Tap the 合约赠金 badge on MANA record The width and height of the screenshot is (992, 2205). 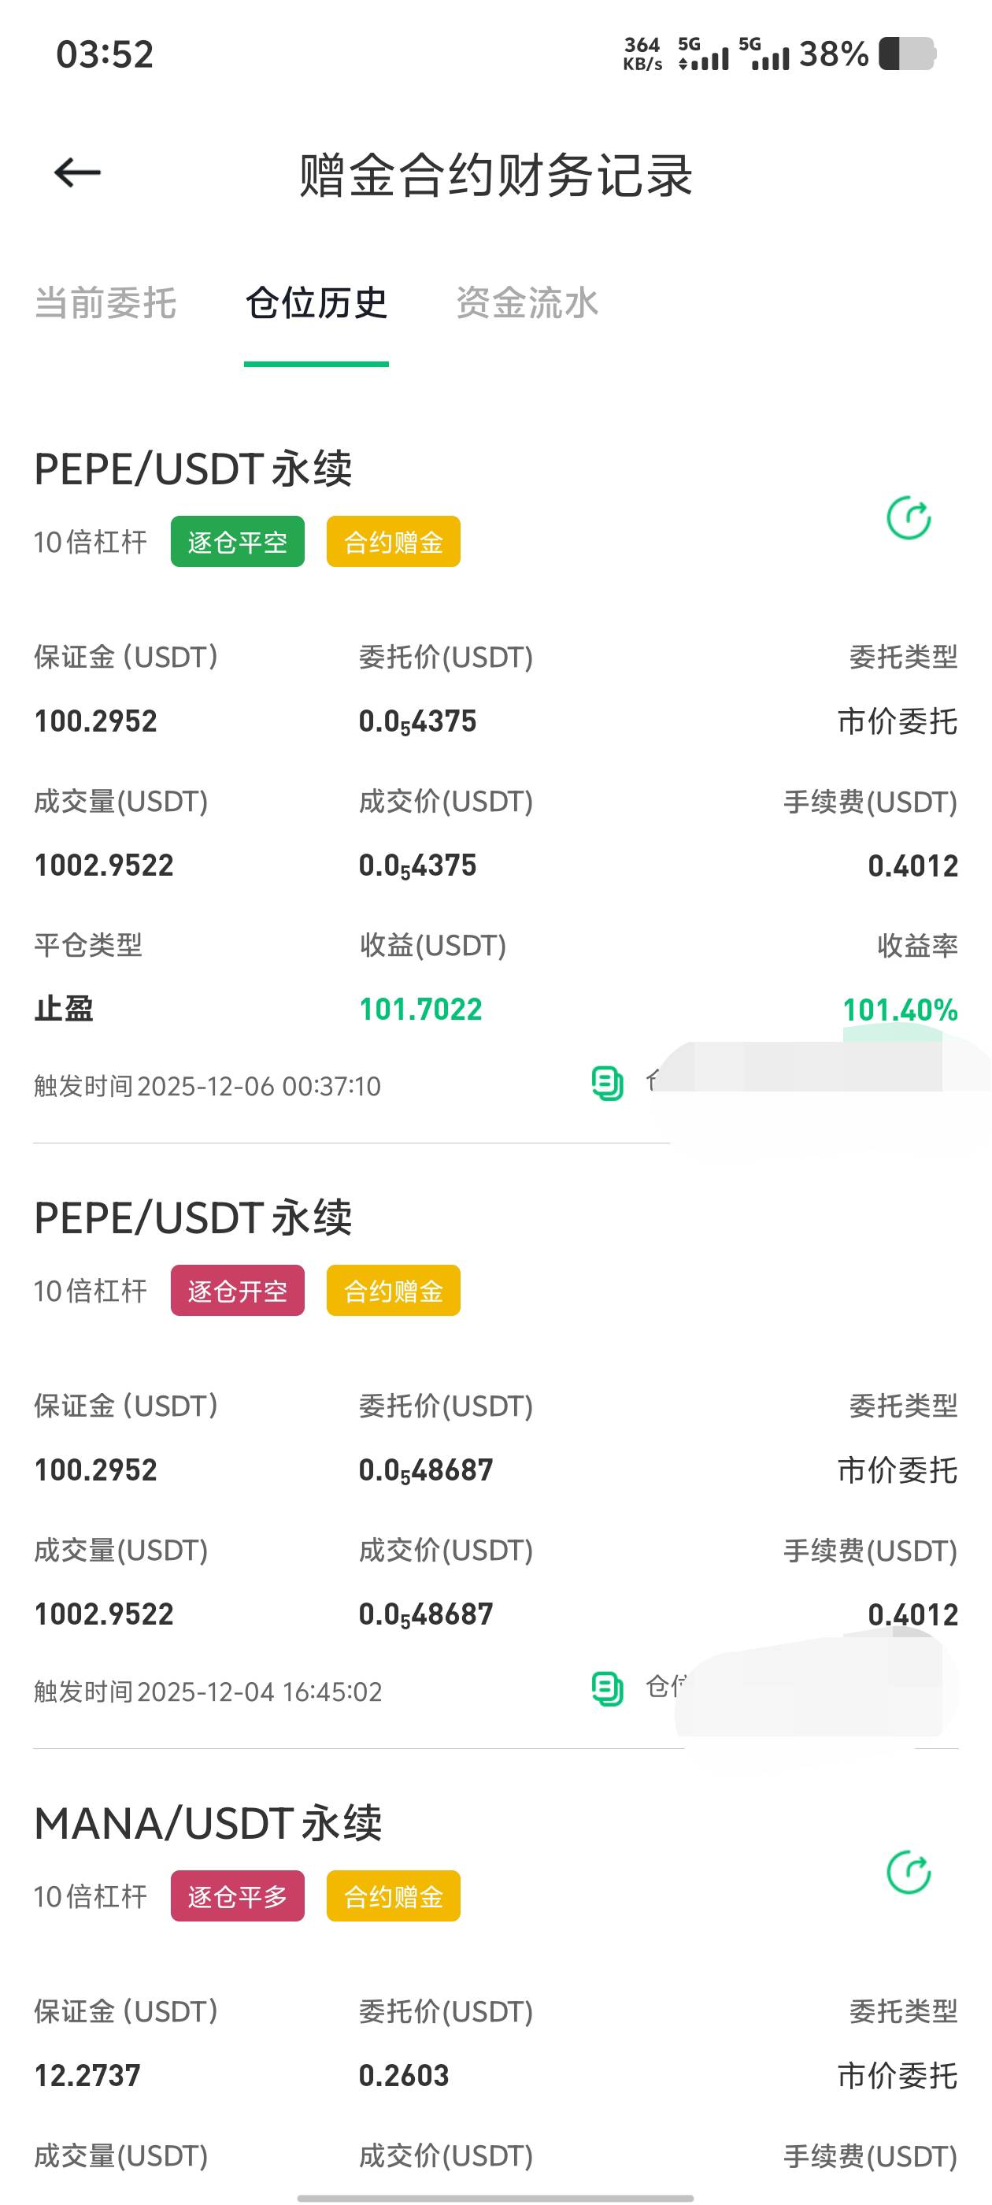coord(393,1896)
